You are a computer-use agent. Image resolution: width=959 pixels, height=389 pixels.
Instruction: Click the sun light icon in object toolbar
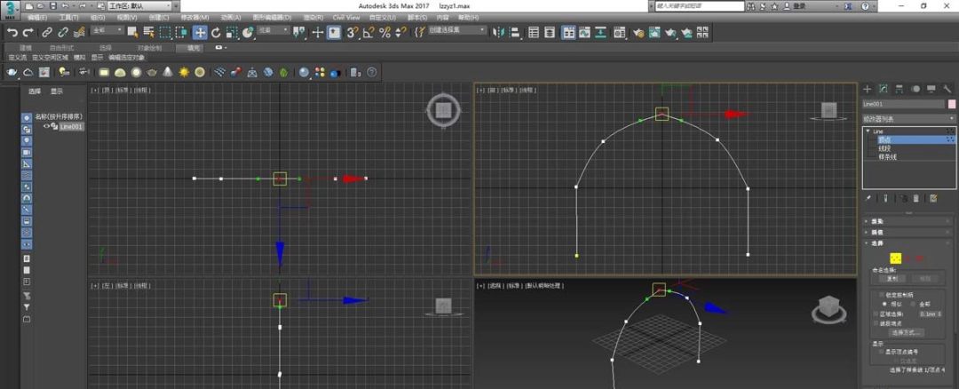pos(184,72)
